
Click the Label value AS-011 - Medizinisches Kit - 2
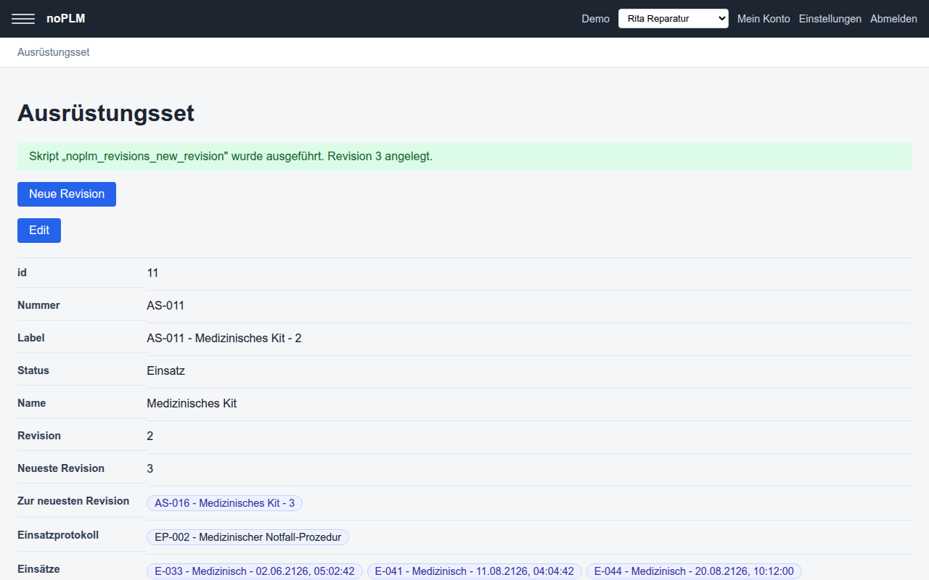pyautogui.click(x=224, y=339)
